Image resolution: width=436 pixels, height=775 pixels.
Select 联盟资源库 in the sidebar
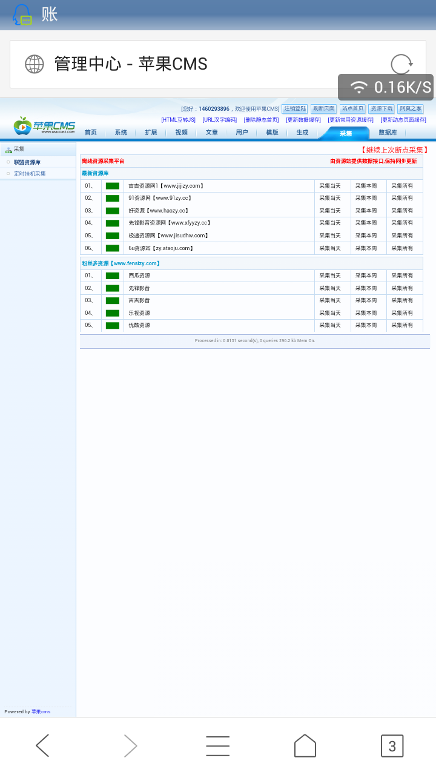(27, 162)
